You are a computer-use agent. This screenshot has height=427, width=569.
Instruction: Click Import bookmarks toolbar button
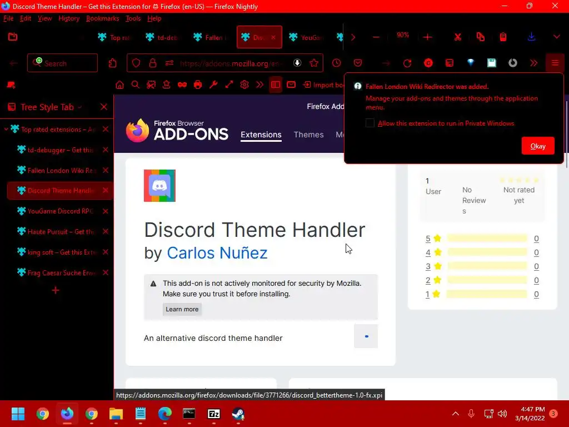point(323,85)
